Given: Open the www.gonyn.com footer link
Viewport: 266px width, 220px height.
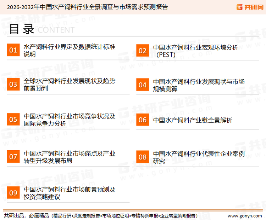Looking at the screenshot, I should click(245, 216).
